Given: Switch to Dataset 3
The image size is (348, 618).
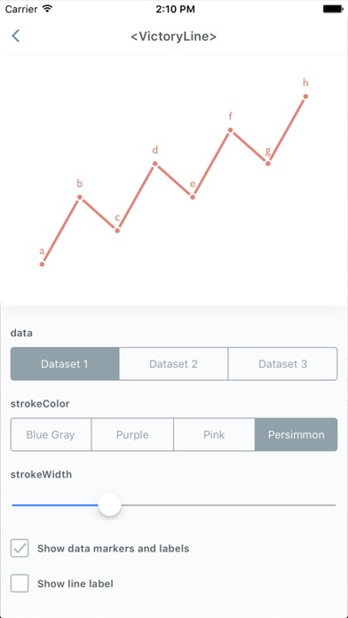Looking at the screenshot, I should pyautogui.click(x=282, y=364).
